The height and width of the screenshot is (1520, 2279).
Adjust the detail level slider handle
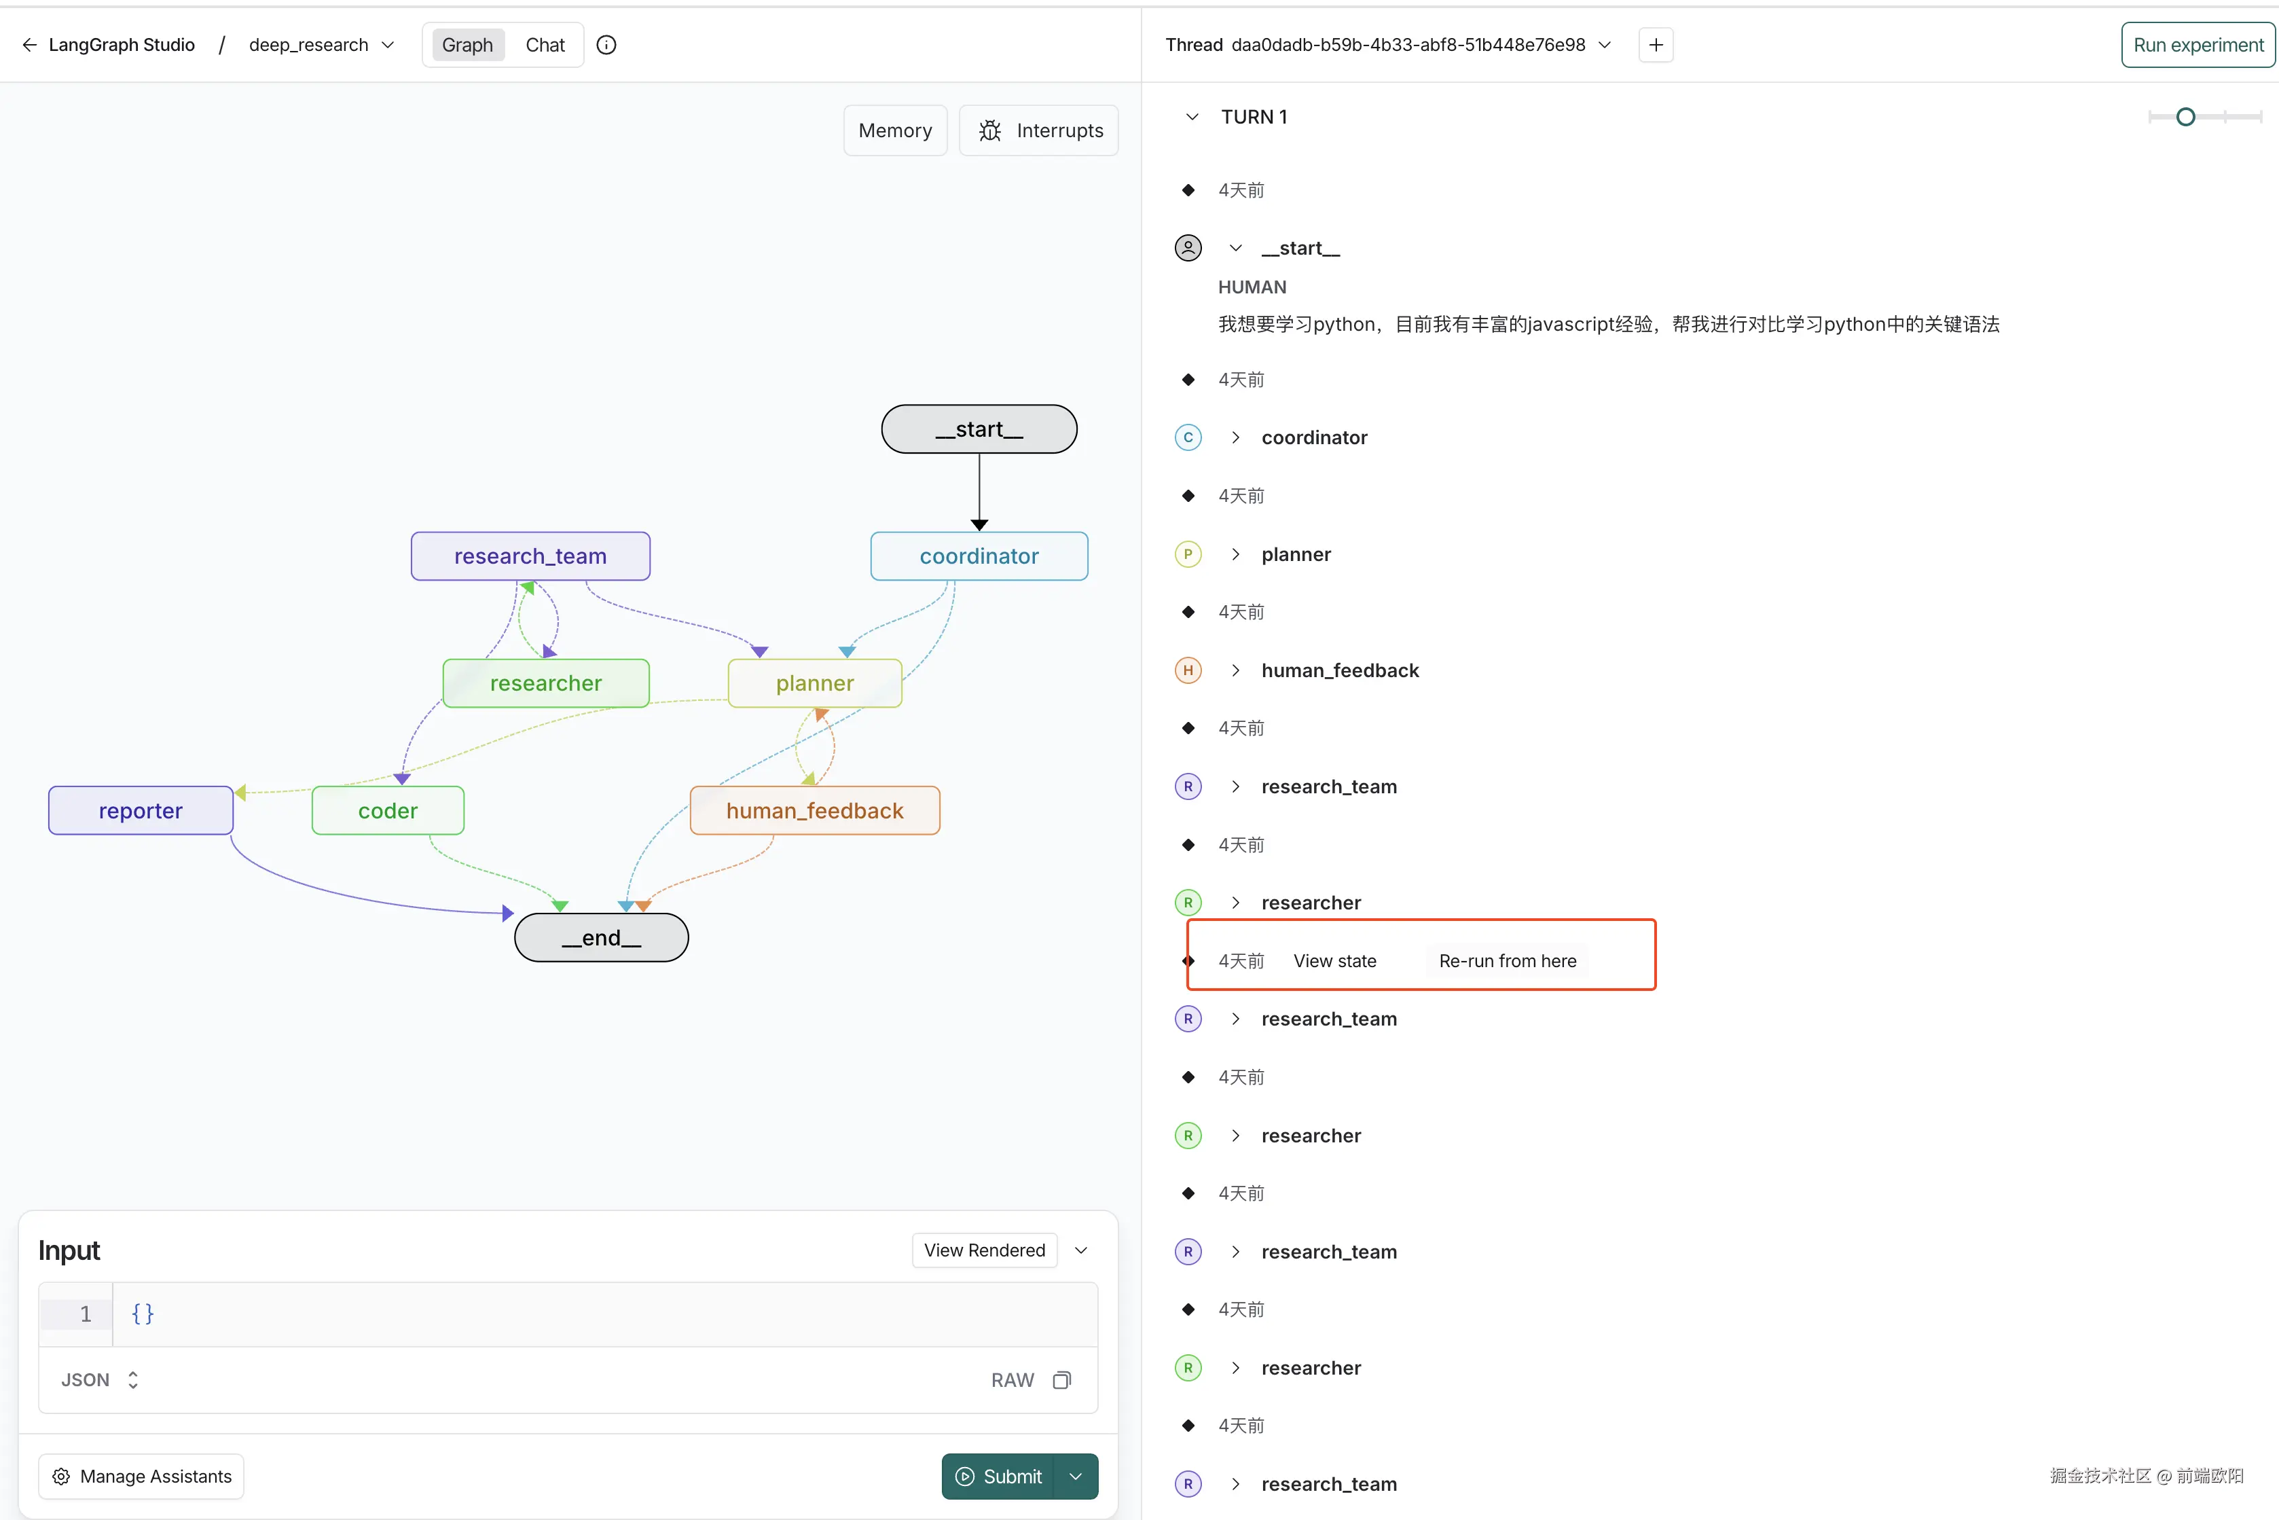click(x=2185, y=117)
